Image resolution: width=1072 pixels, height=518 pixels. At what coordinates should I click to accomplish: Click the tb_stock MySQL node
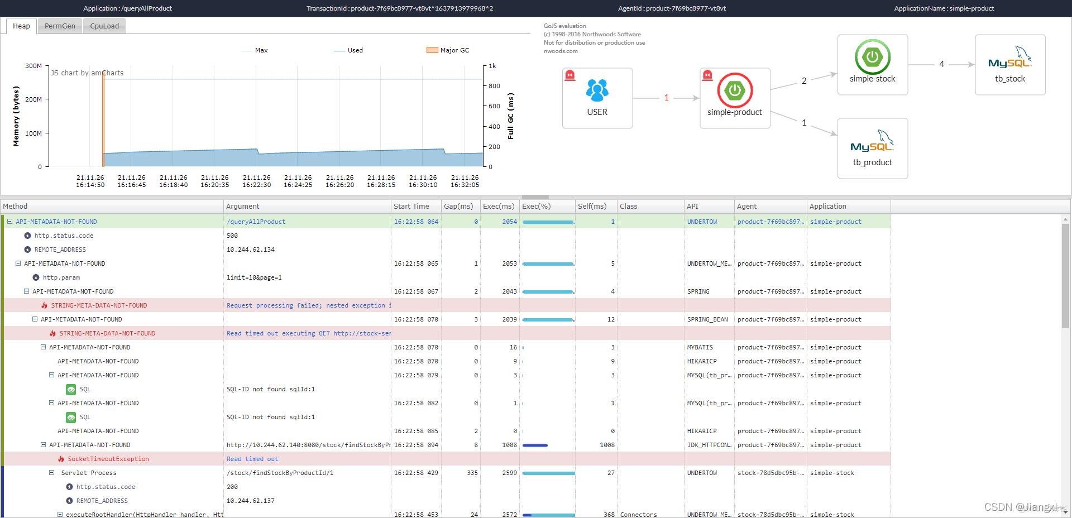[x=1010, y=65]
